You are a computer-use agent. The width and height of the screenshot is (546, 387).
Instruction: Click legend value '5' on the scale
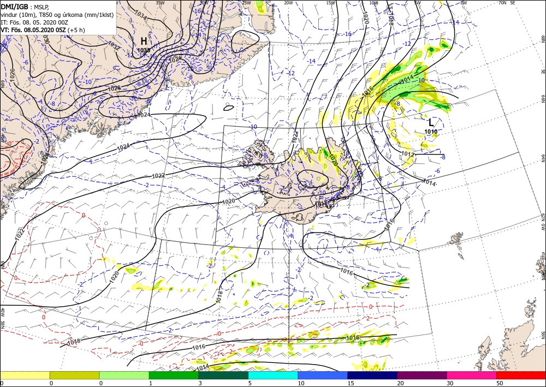pyautogui.click(x=250, y=383)
